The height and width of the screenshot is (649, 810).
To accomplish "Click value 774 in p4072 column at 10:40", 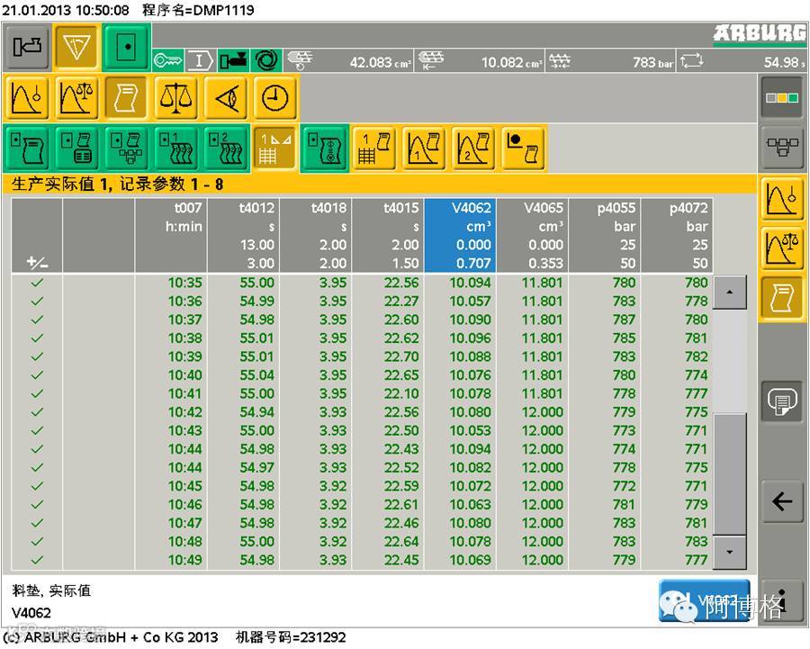I will 697,375.
